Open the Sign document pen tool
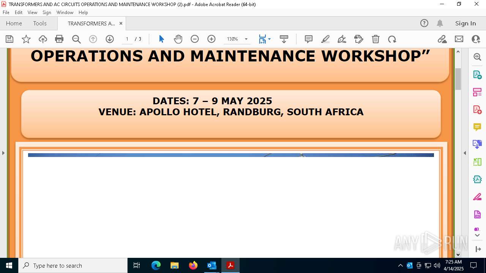Screen dimensions: 486x273 342,39
